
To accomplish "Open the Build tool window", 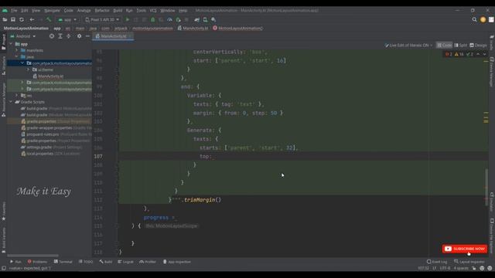I will 106,262.
